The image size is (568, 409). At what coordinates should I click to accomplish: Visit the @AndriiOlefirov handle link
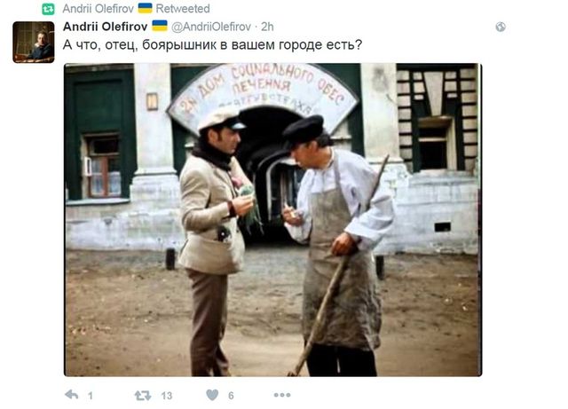coord(211,27)
